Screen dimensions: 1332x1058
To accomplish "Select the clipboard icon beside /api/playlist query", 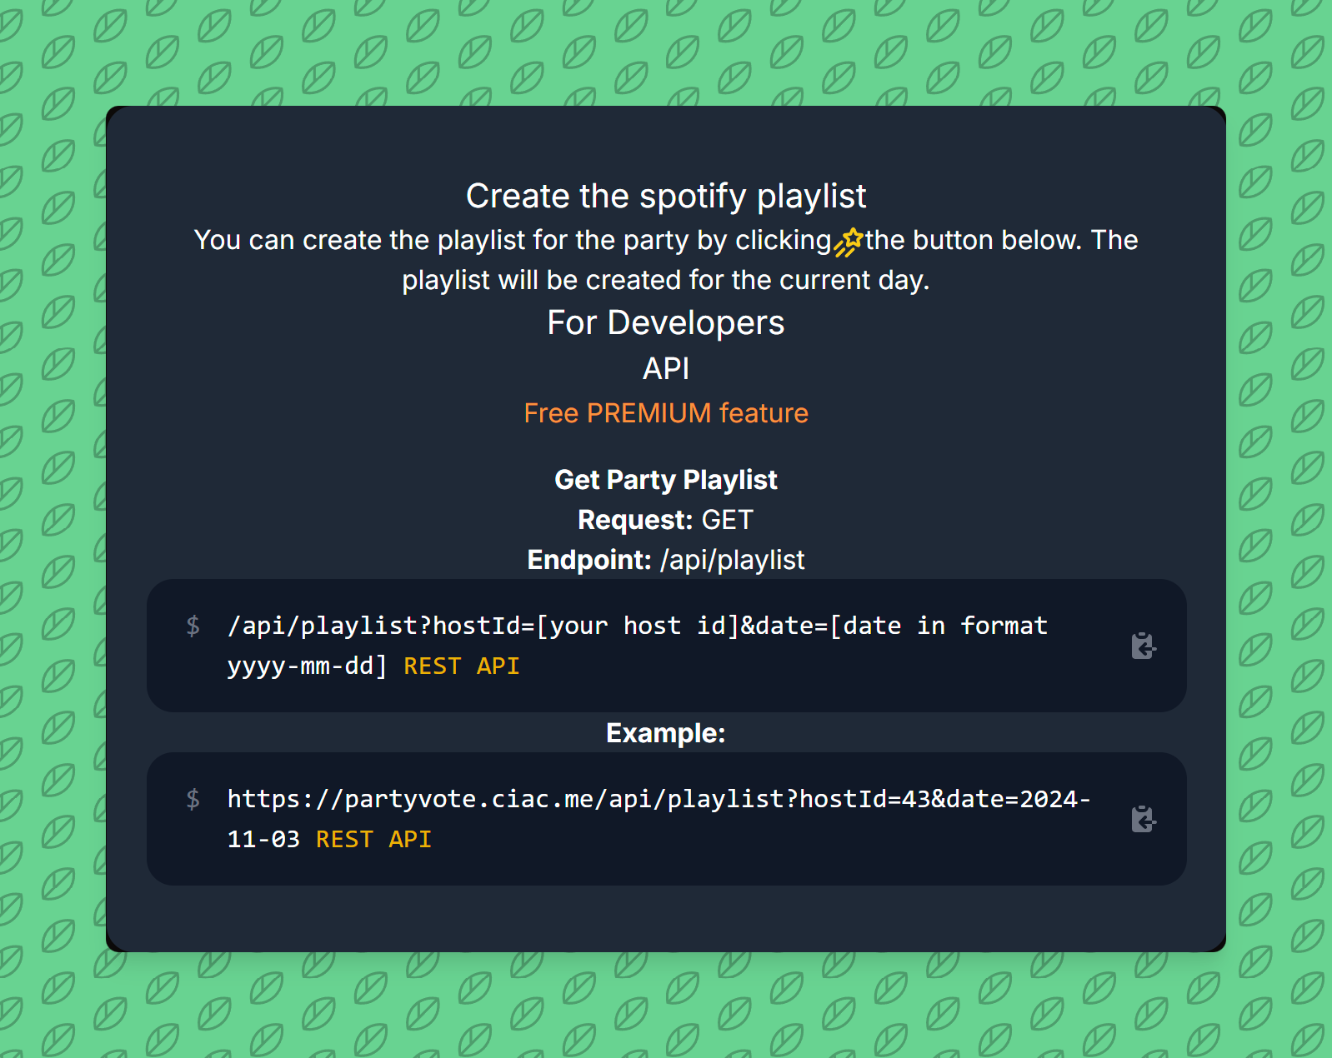I will [x=1144, y=646].
